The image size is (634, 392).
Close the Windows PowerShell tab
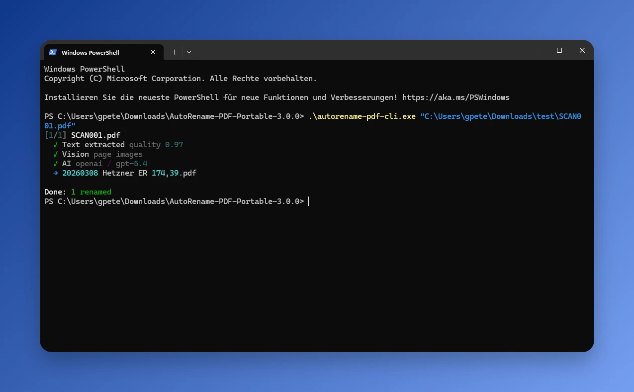coord(153,52)
